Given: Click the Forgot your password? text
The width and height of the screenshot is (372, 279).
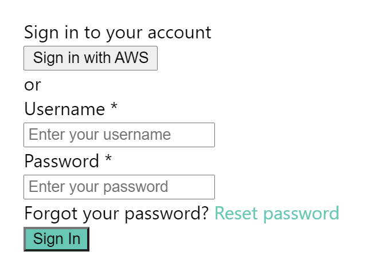Looking at the screenshot, I should click(x=116, y=213).
